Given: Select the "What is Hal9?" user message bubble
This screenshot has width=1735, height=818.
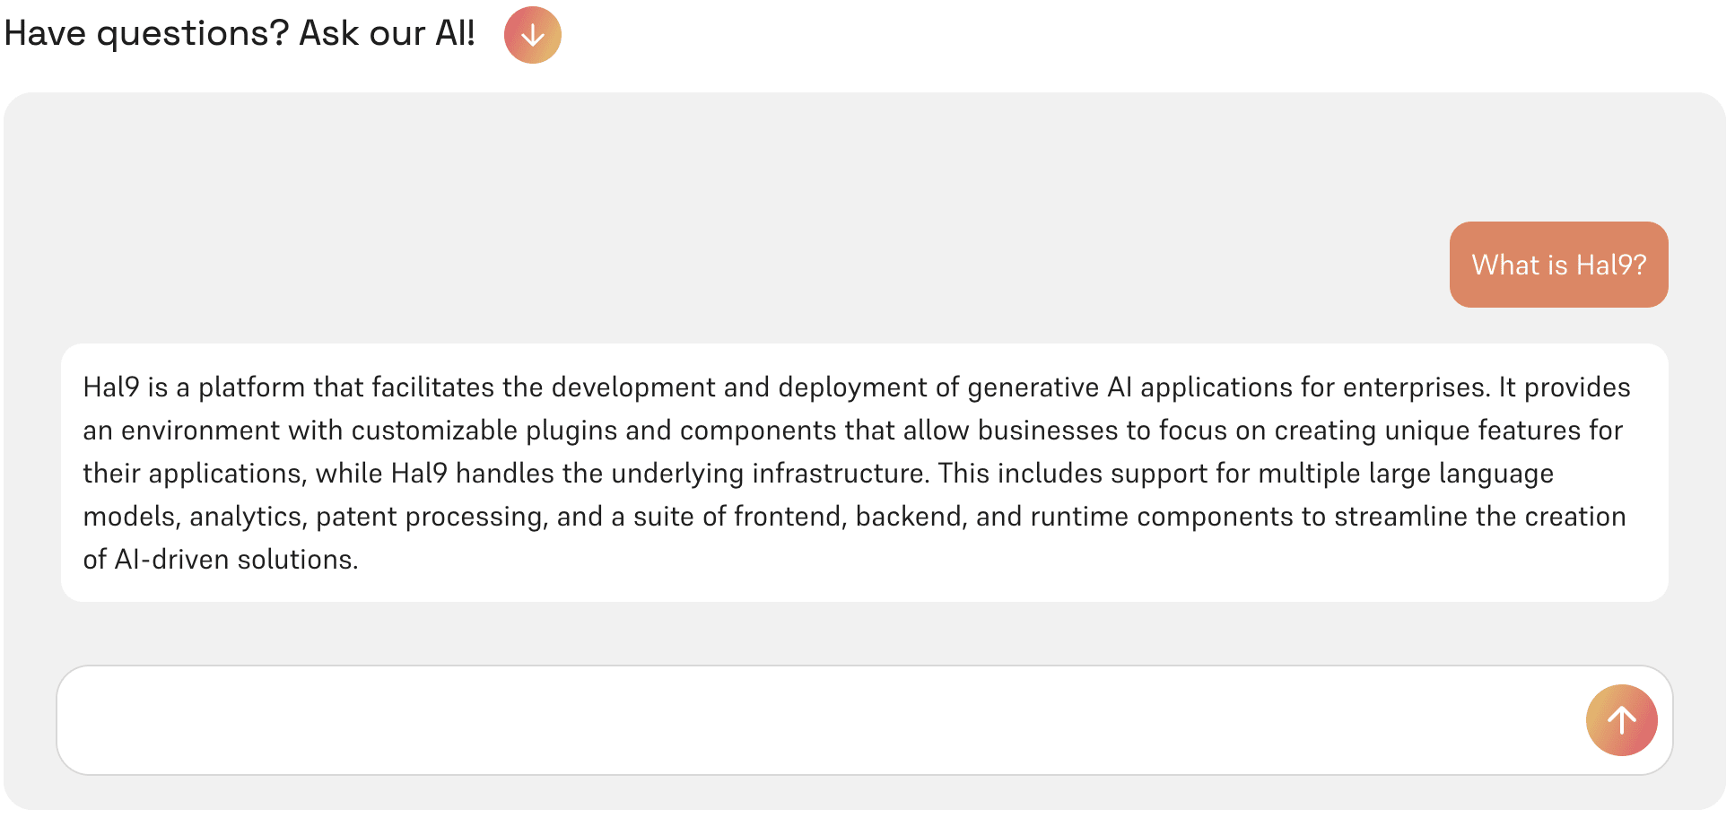Looking at the screenshot, I should pos(1558,265).
